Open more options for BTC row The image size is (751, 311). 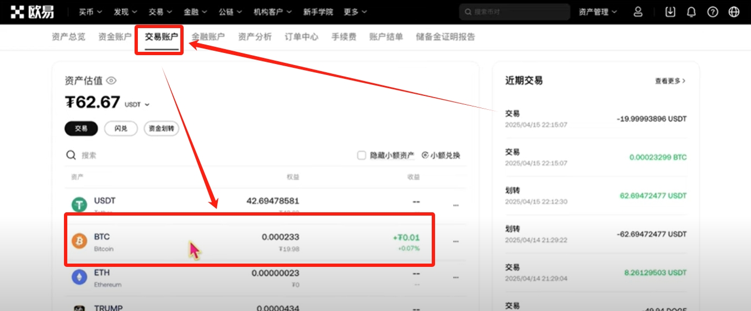click(455, 241)
